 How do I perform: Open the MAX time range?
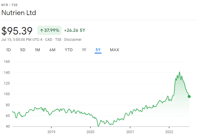[114, 50]
